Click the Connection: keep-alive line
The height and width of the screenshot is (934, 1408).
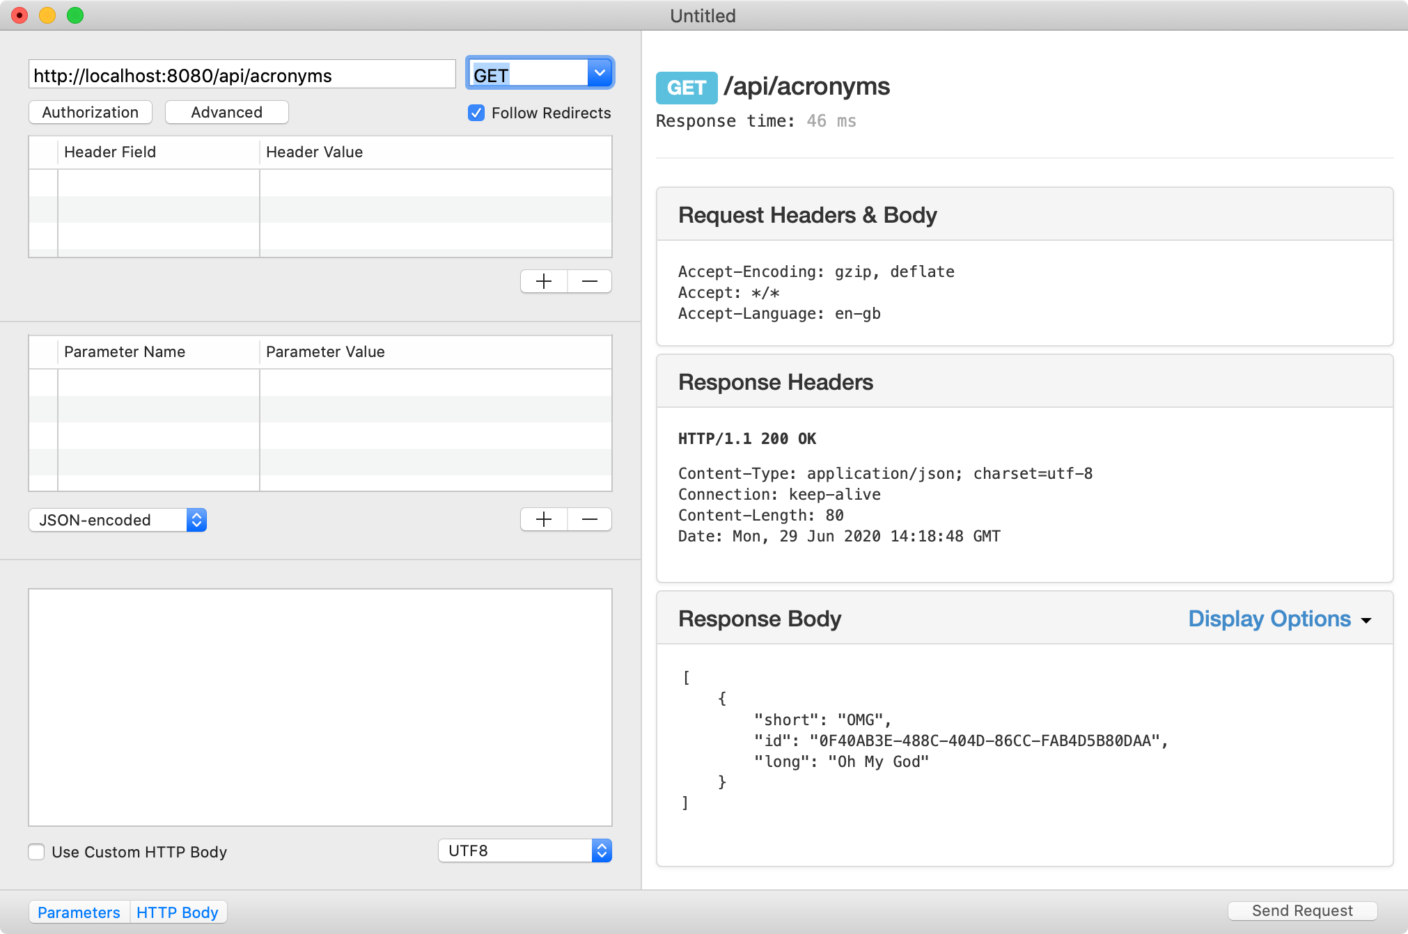[x=779, y=494]
